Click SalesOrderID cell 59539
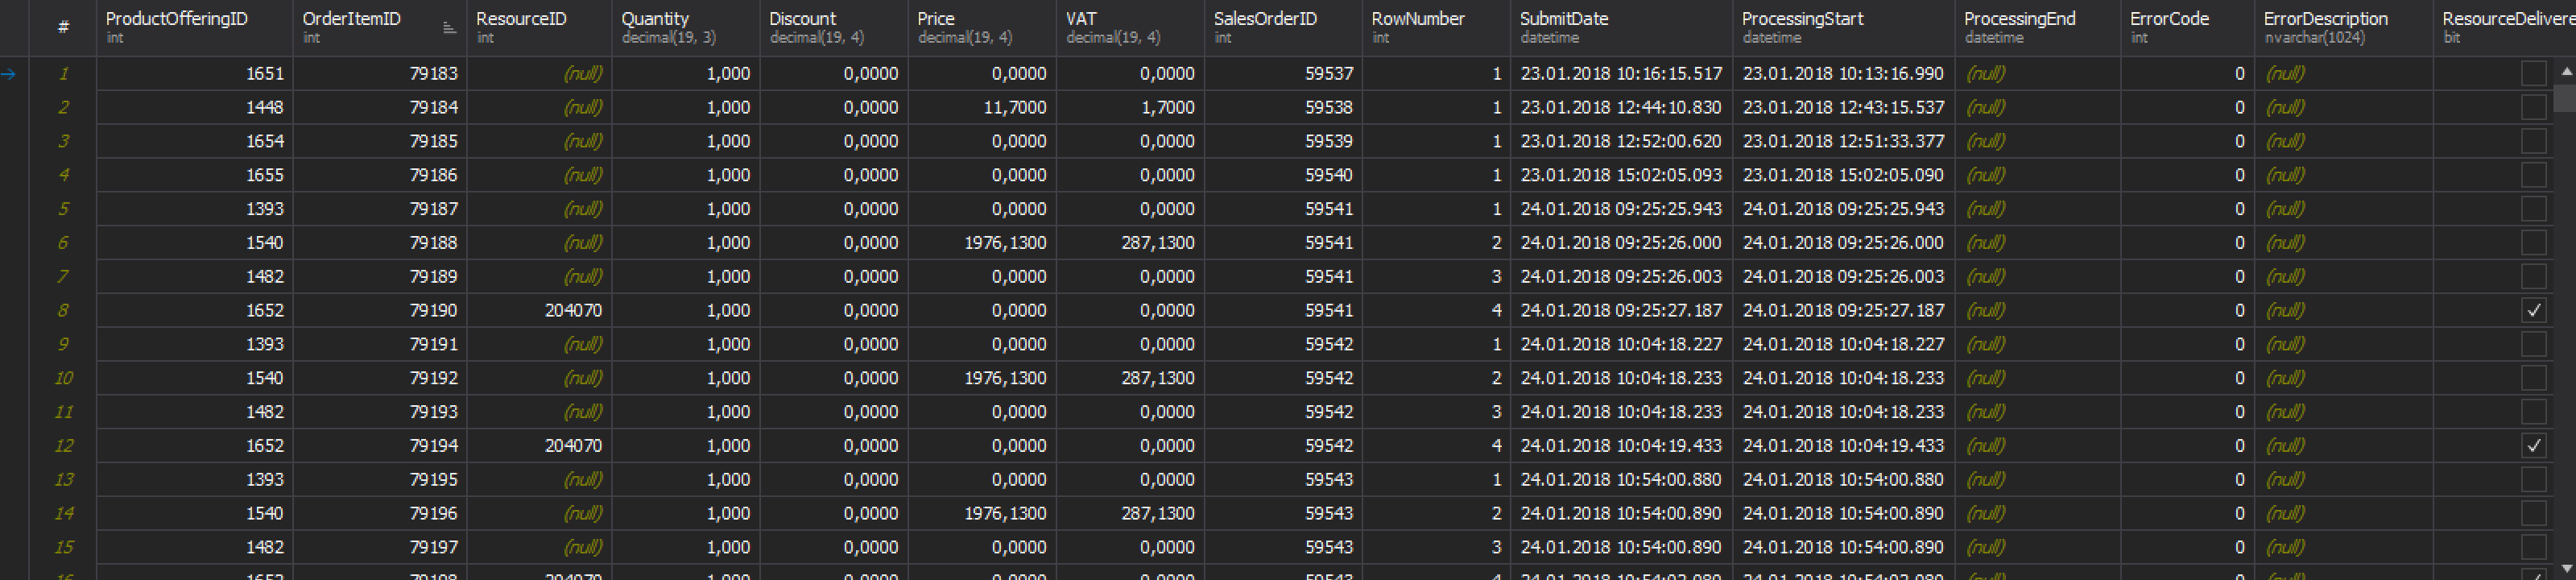The image size is (2576, 580). (1283, 141)
